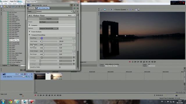Click the Smoothing value field 1,00
Viewport: 186px width, 104px height.
pyautogui.click(x=66, y=38)
